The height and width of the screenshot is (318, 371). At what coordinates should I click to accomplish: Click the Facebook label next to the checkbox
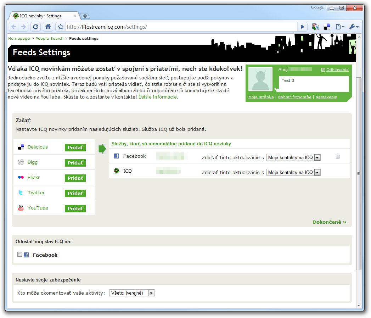click(45, 255)
